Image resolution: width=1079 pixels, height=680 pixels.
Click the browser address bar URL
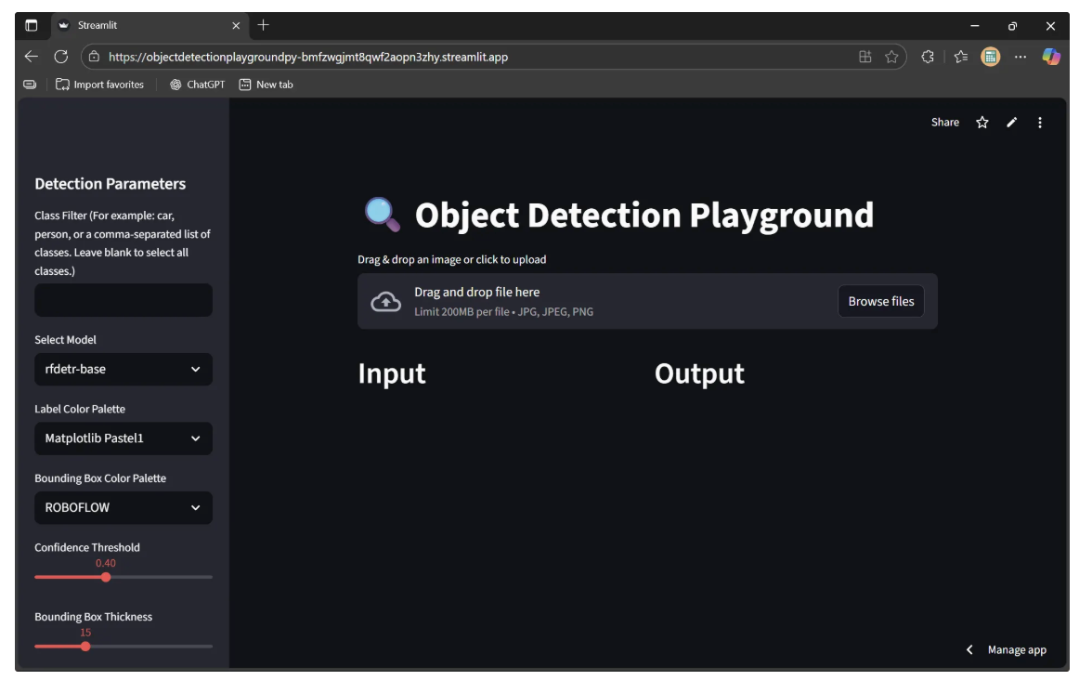(x=308, y=57)
